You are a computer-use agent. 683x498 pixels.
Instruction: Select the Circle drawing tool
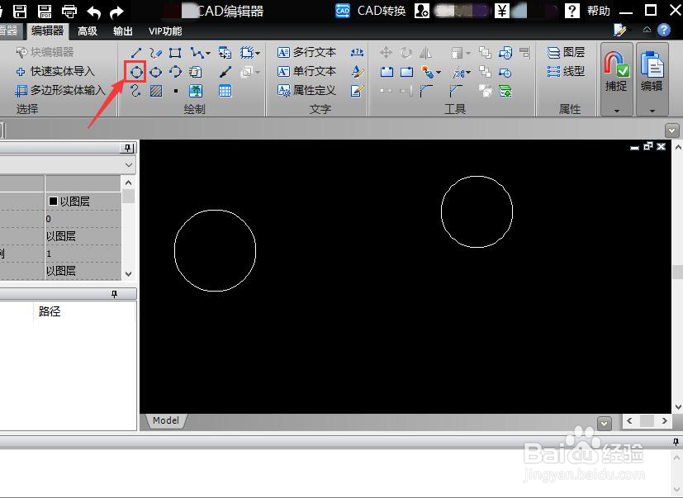(x=136, y=72)
